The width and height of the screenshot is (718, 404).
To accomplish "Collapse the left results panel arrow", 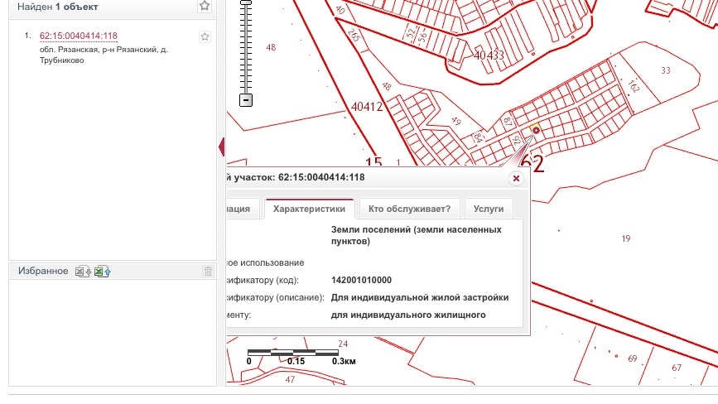I will tap(222, 147).
